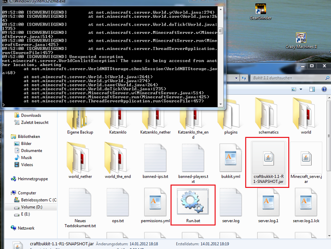Select the server.log.1 file

coord(268,205)
